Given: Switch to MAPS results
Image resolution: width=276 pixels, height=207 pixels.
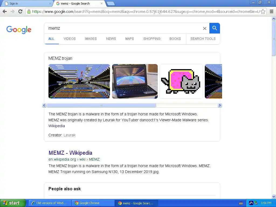Looking at the screenshot, I should [130, 39].
